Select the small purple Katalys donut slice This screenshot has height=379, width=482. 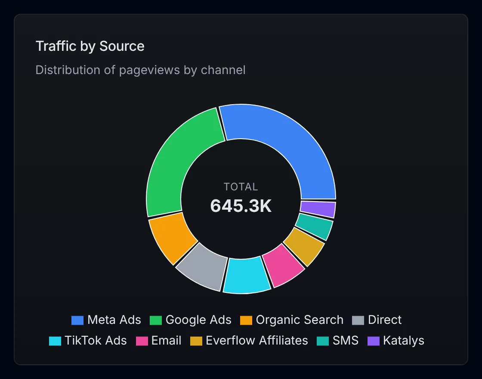(x=318, y=209)
